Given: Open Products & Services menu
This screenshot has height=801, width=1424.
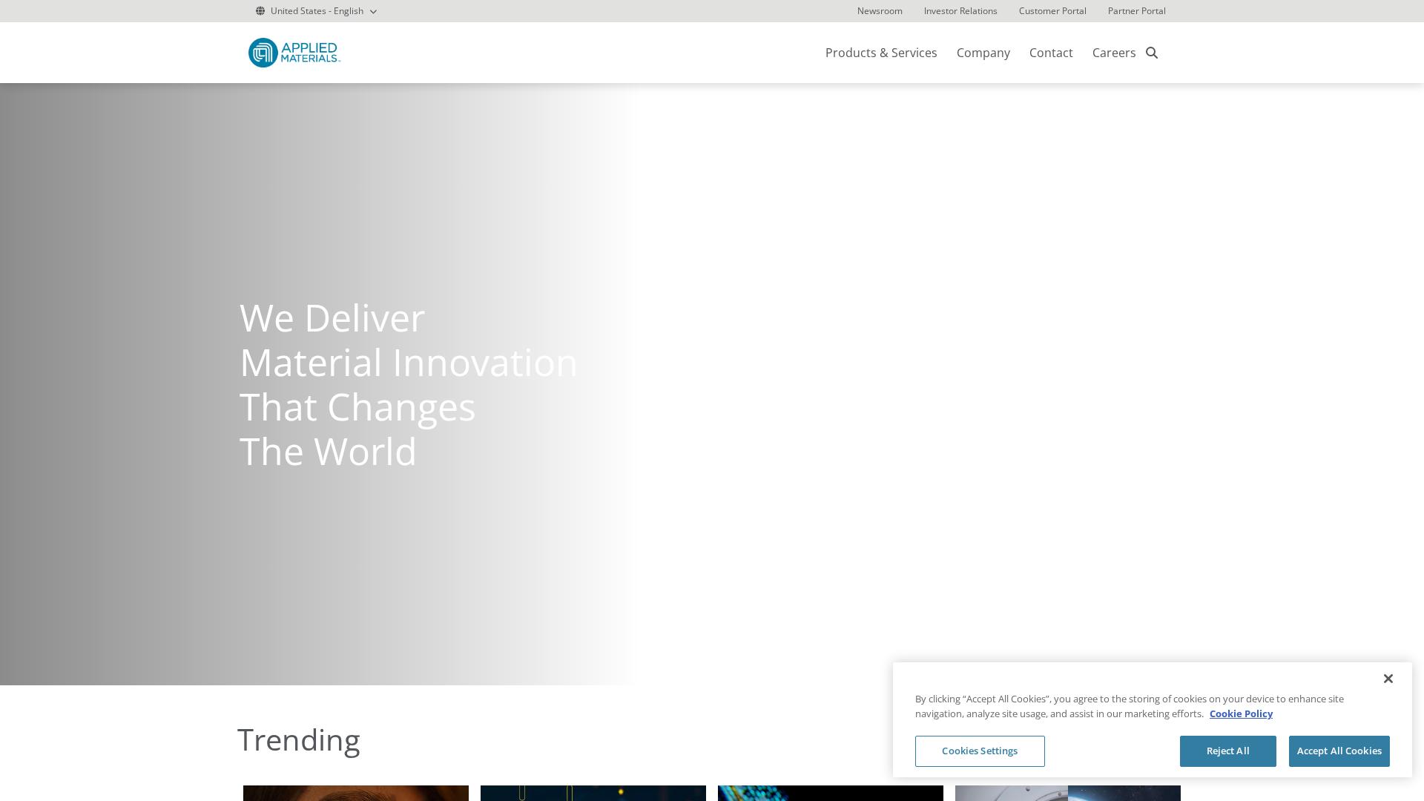Looking at the screenshot, I should (881, 53).
